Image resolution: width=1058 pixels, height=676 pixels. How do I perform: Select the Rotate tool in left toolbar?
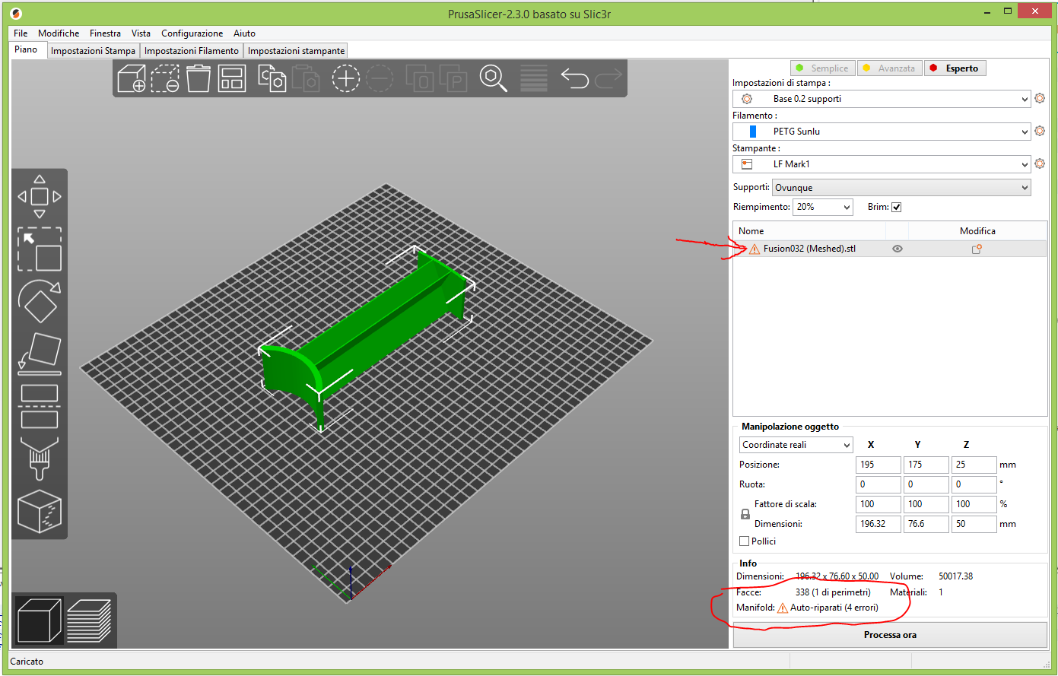tap(40, 301)
